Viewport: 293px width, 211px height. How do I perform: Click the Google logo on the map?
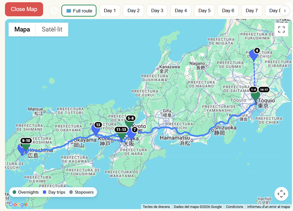pos(18,204)
